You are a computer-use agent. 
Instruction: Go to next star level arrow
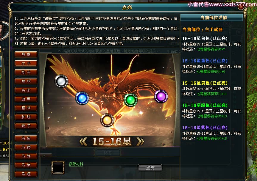[140, 141]
